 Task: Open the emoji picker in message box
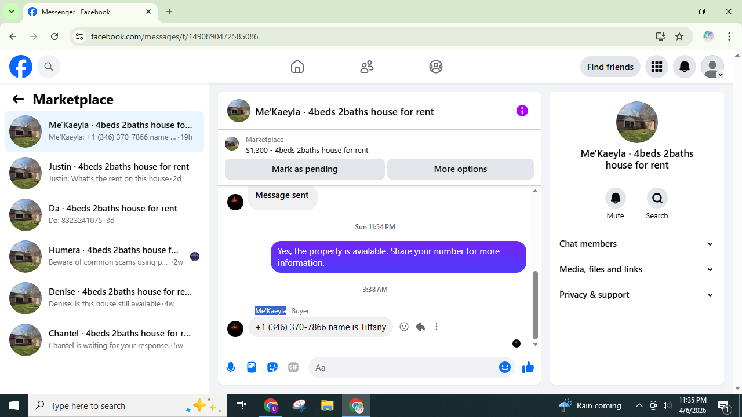pos(505,367)
